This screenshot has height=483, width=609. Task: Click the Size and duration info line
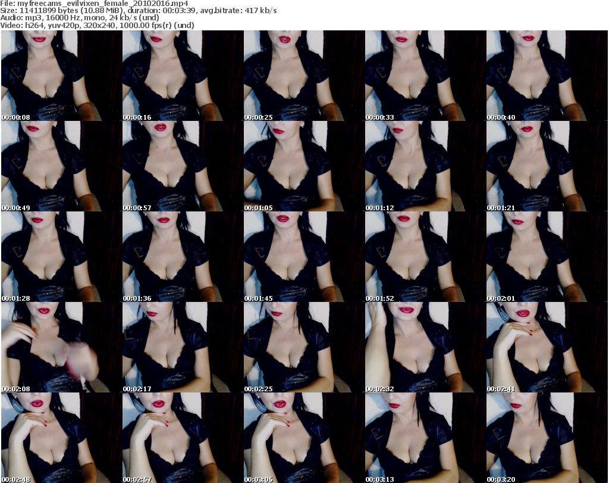pos(139,11)
